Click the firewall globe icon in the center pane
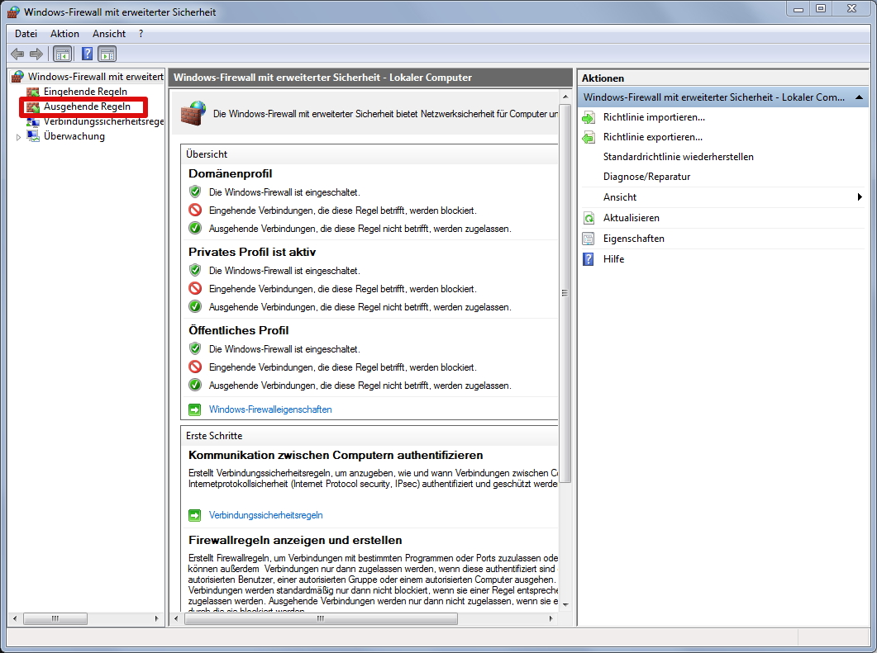The width and height of the screenshot is (877, 653). pos(193,113)
